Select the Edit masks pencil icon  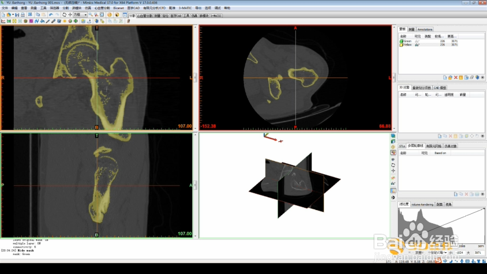pos(48,21)
